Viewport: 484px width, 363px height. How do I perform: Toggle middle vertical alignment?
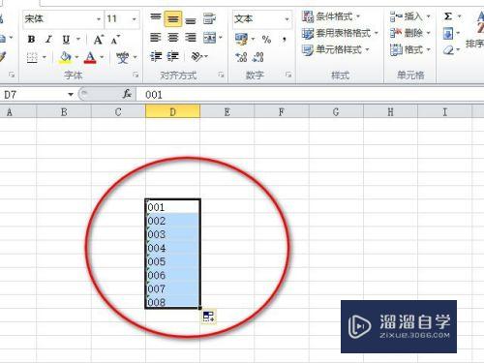pyautogui.click(x=173, y=18)
